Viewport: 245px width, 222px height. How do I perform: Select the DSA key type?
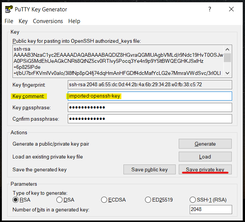pos(59,200)
